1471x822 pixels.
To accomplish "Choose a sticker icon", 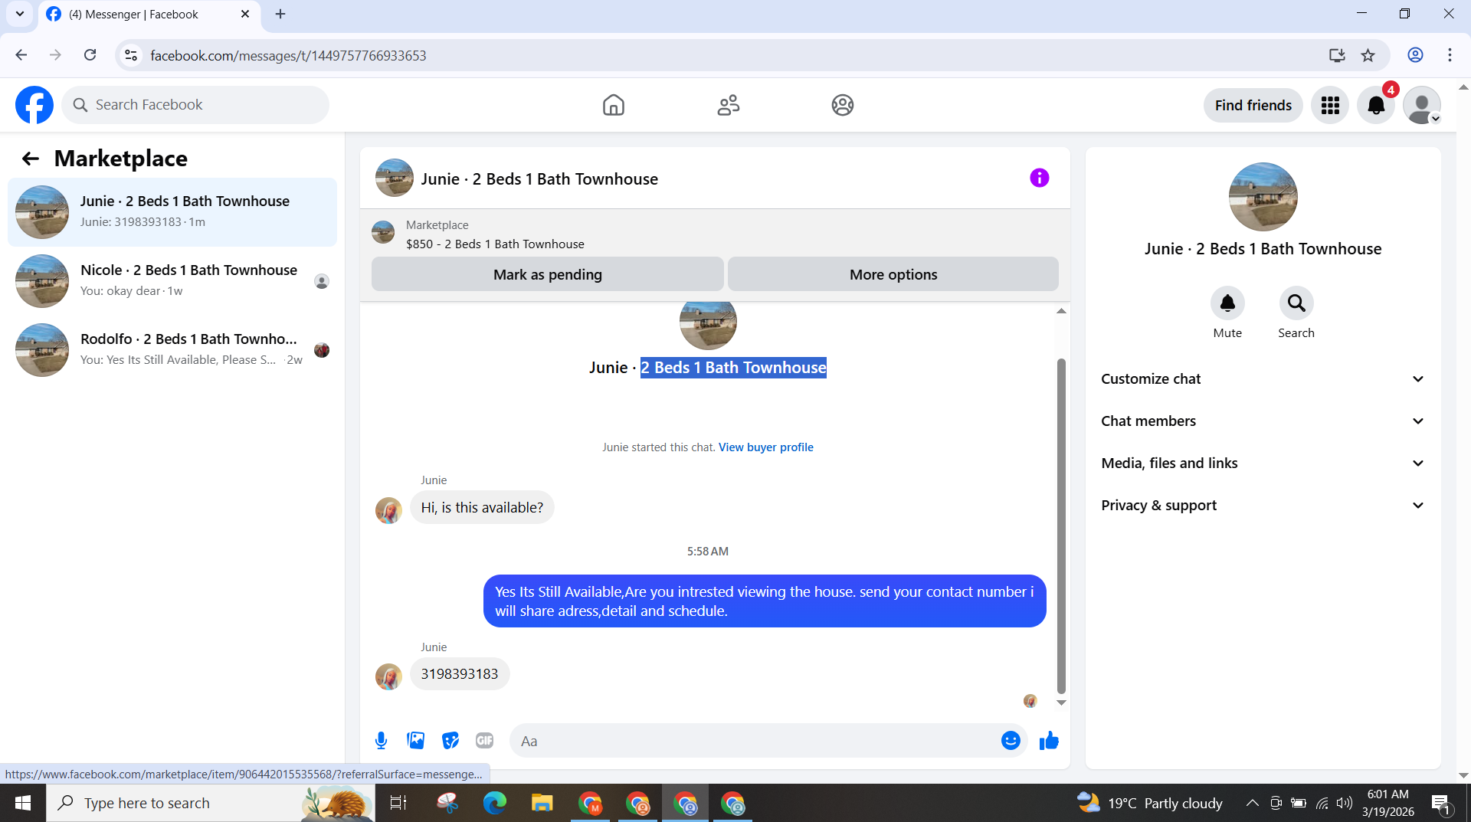I will (x=450, y=741).
